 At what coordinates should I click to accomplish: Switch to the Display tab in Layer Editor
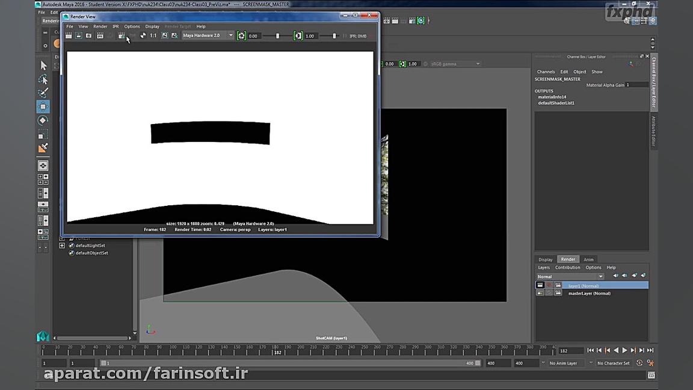tap(545, 259)
